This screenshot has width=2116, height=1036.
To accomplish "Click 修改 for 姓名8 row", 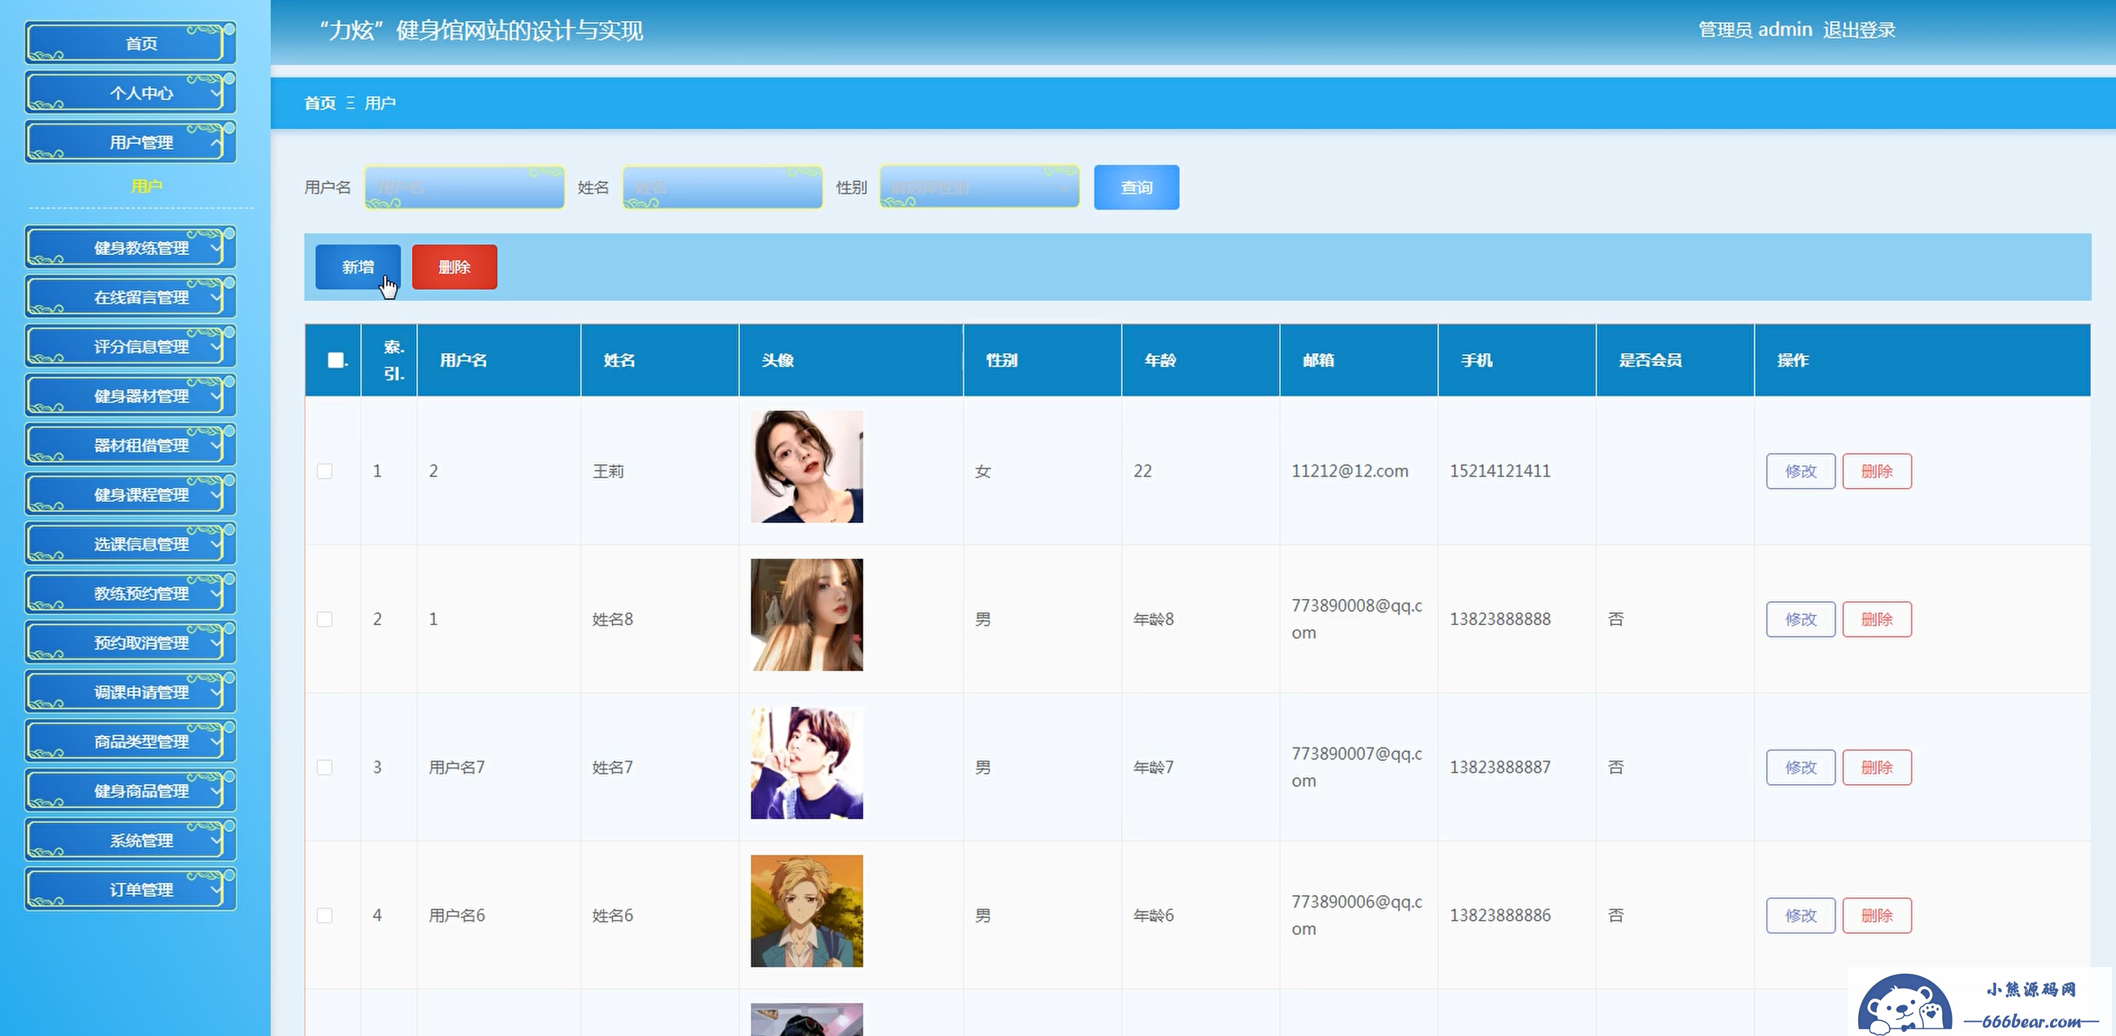I will click(x=1800, y=618).
